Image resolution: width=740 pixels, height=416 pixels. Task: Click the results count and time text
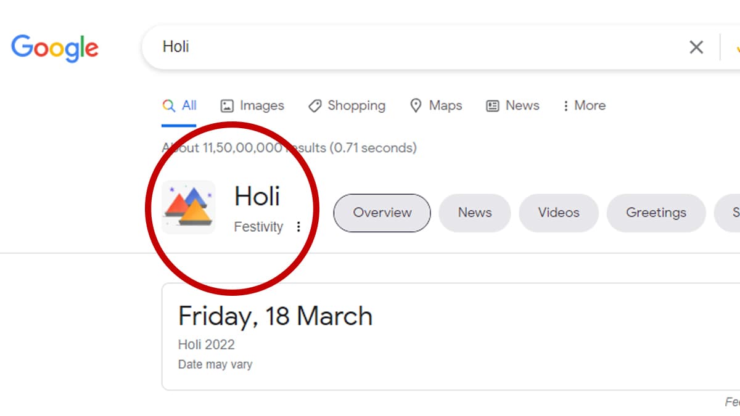[289, 148]
